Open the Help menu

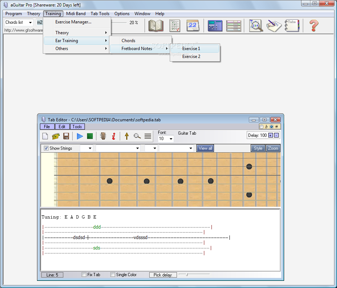coord(160,14)
